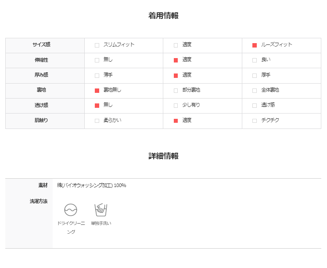
Task: Click the 綿(バイオウォッシング加工) 100% text
Action: [92, 185]
